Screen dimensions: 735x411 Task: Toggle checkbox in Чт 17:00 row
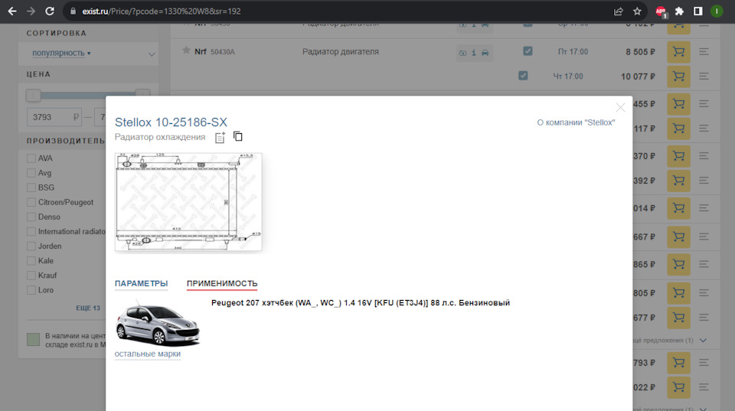coord(523,76)
